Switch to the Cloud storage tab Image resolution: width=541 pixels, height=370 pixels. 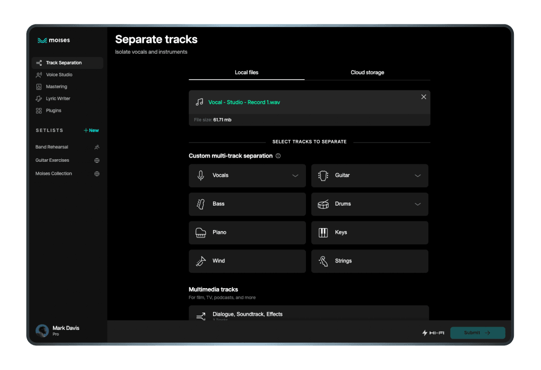[x=367, y=73]
